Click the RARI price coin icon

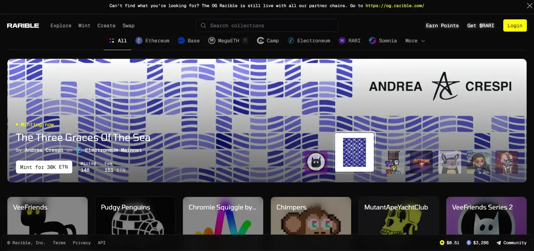click(442, 243)
